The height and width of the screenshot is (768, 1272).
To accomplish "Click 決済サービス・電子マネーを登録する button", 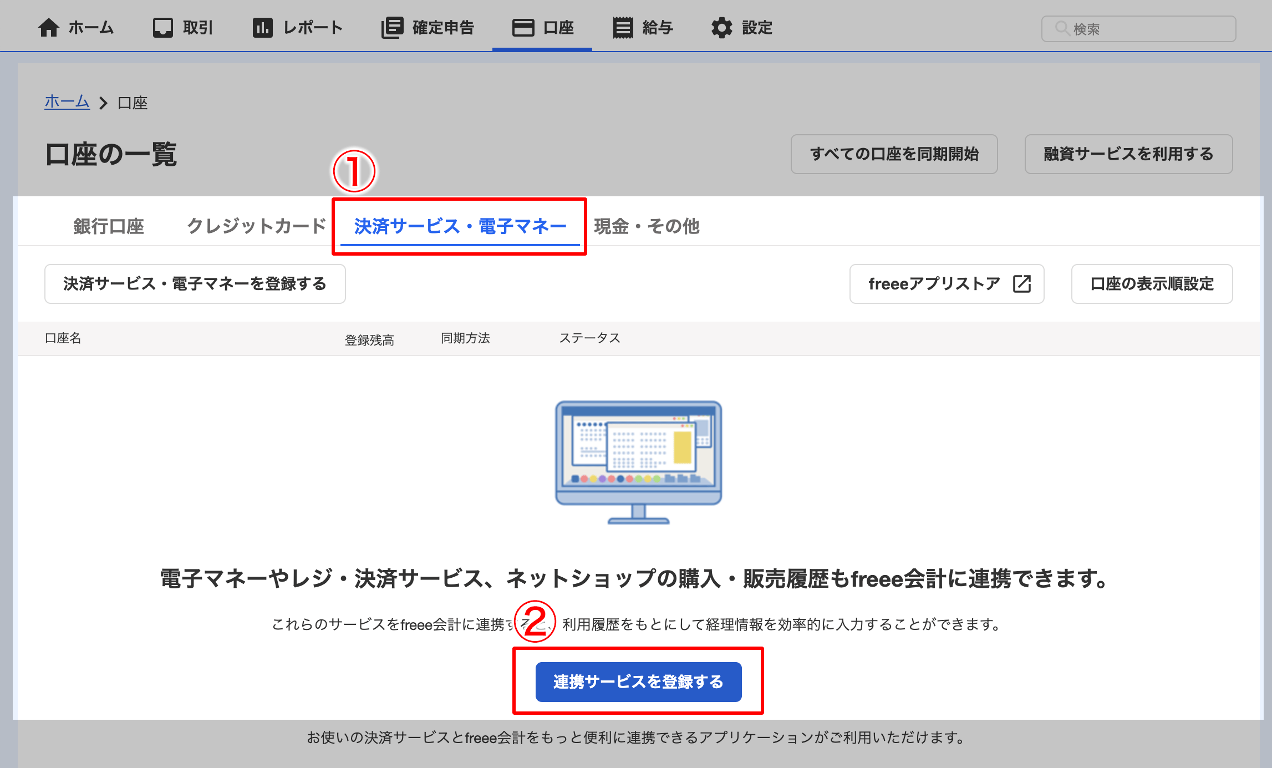I will point(195,284).
